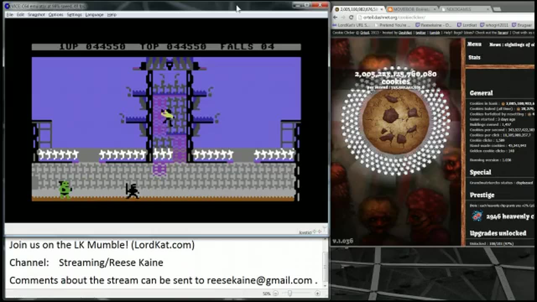Click the FALLS 04 counter

pyautogui.click(x=248, y=46)
